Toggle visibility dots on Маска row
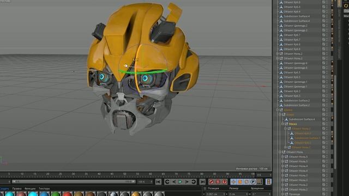This screenshot has width=349, height=196. click(x=327, y=124)
